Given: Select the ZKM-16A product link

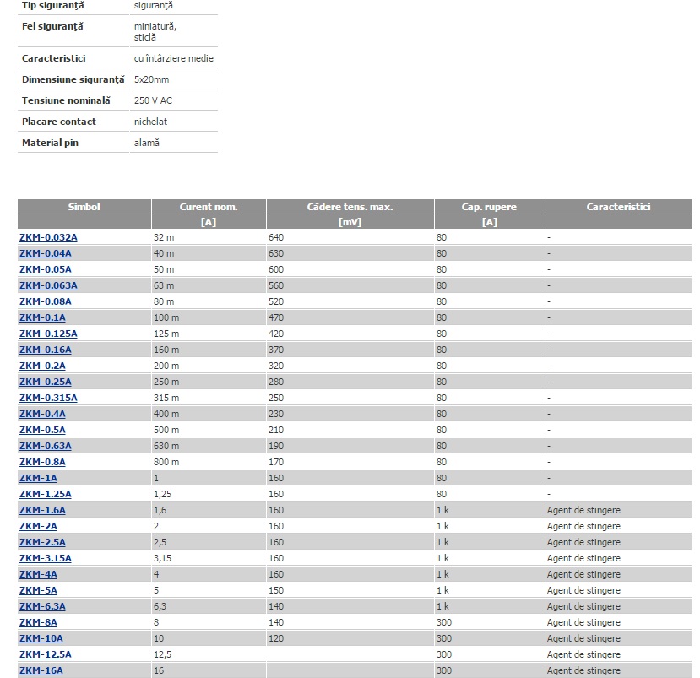Looking at the screenshot, I should [x=41, y=670].
